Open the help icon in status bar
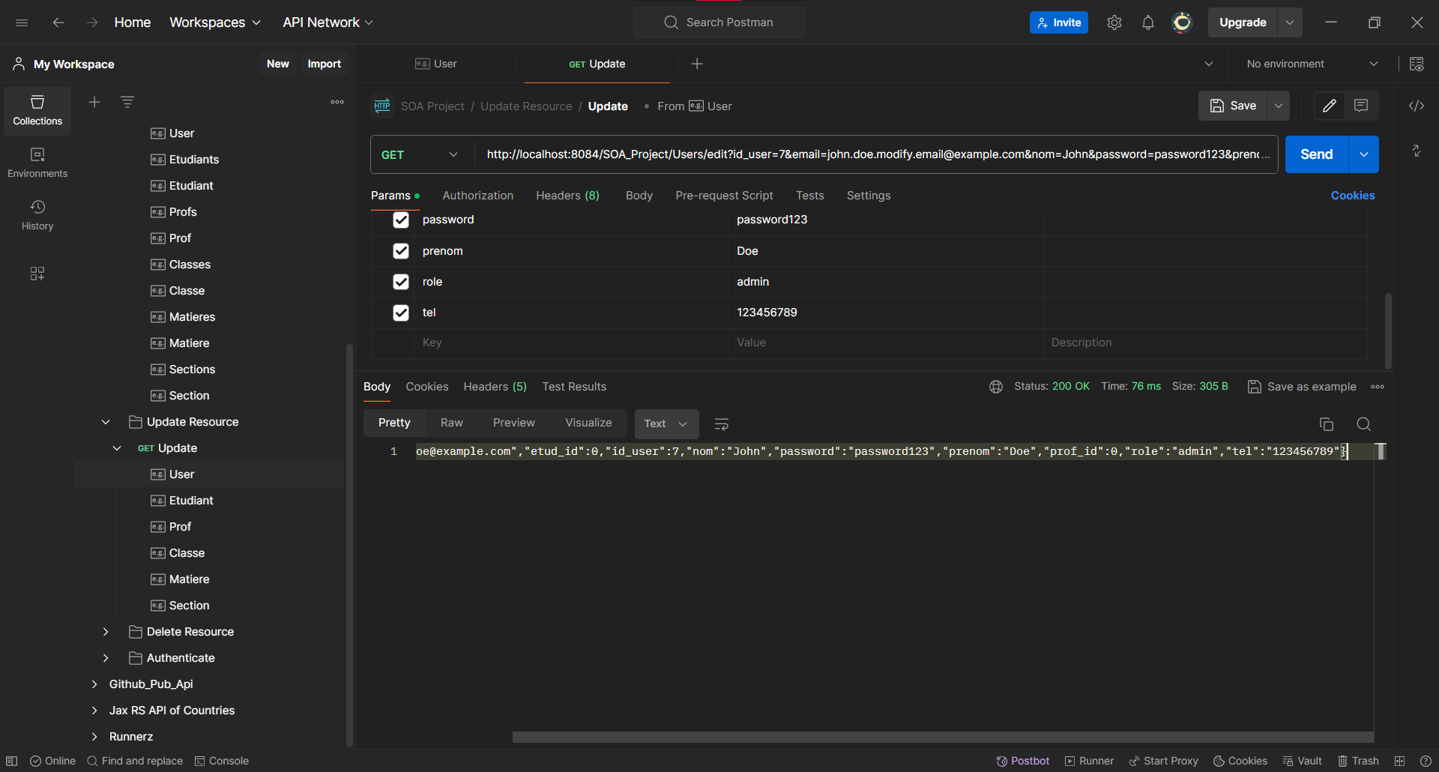Image resolution: width=1439 pixels, height=772 pixels. click(1426, 761)
